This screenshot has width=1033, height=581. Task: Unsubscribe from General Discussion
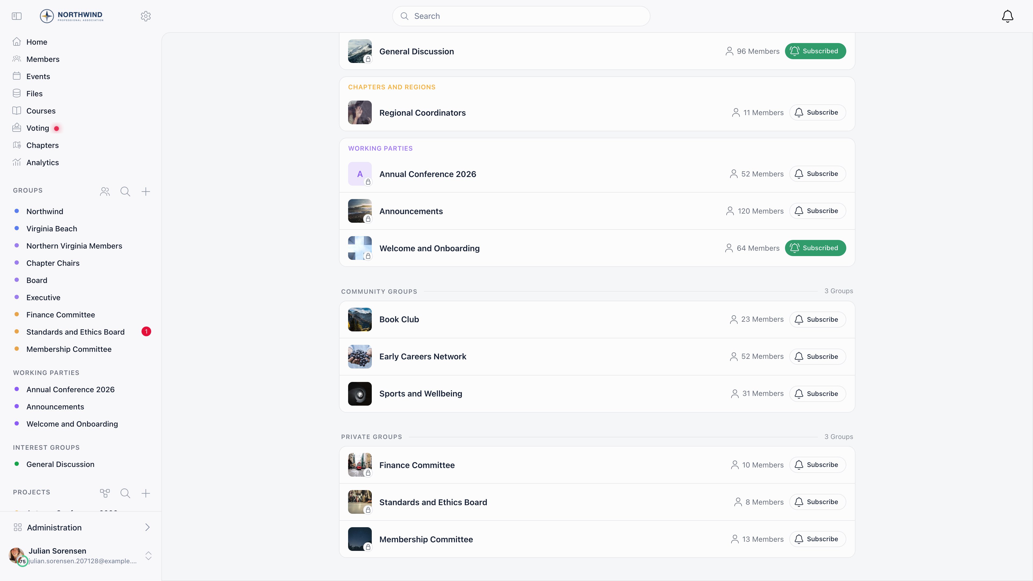pos(815,51)
